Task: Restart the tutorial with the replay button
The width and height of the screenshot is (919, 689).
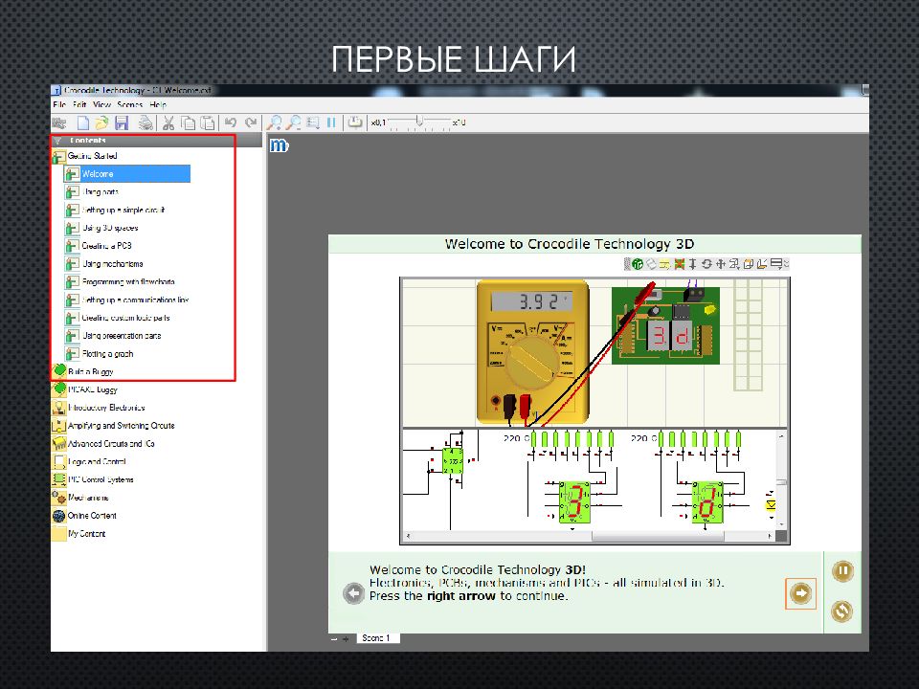Action: [x=841, y=611]
